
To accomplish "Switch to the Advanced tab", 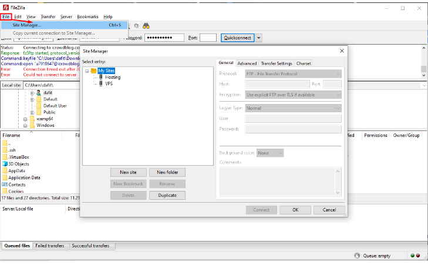I will pyautogui.click(x=247, y=63).
